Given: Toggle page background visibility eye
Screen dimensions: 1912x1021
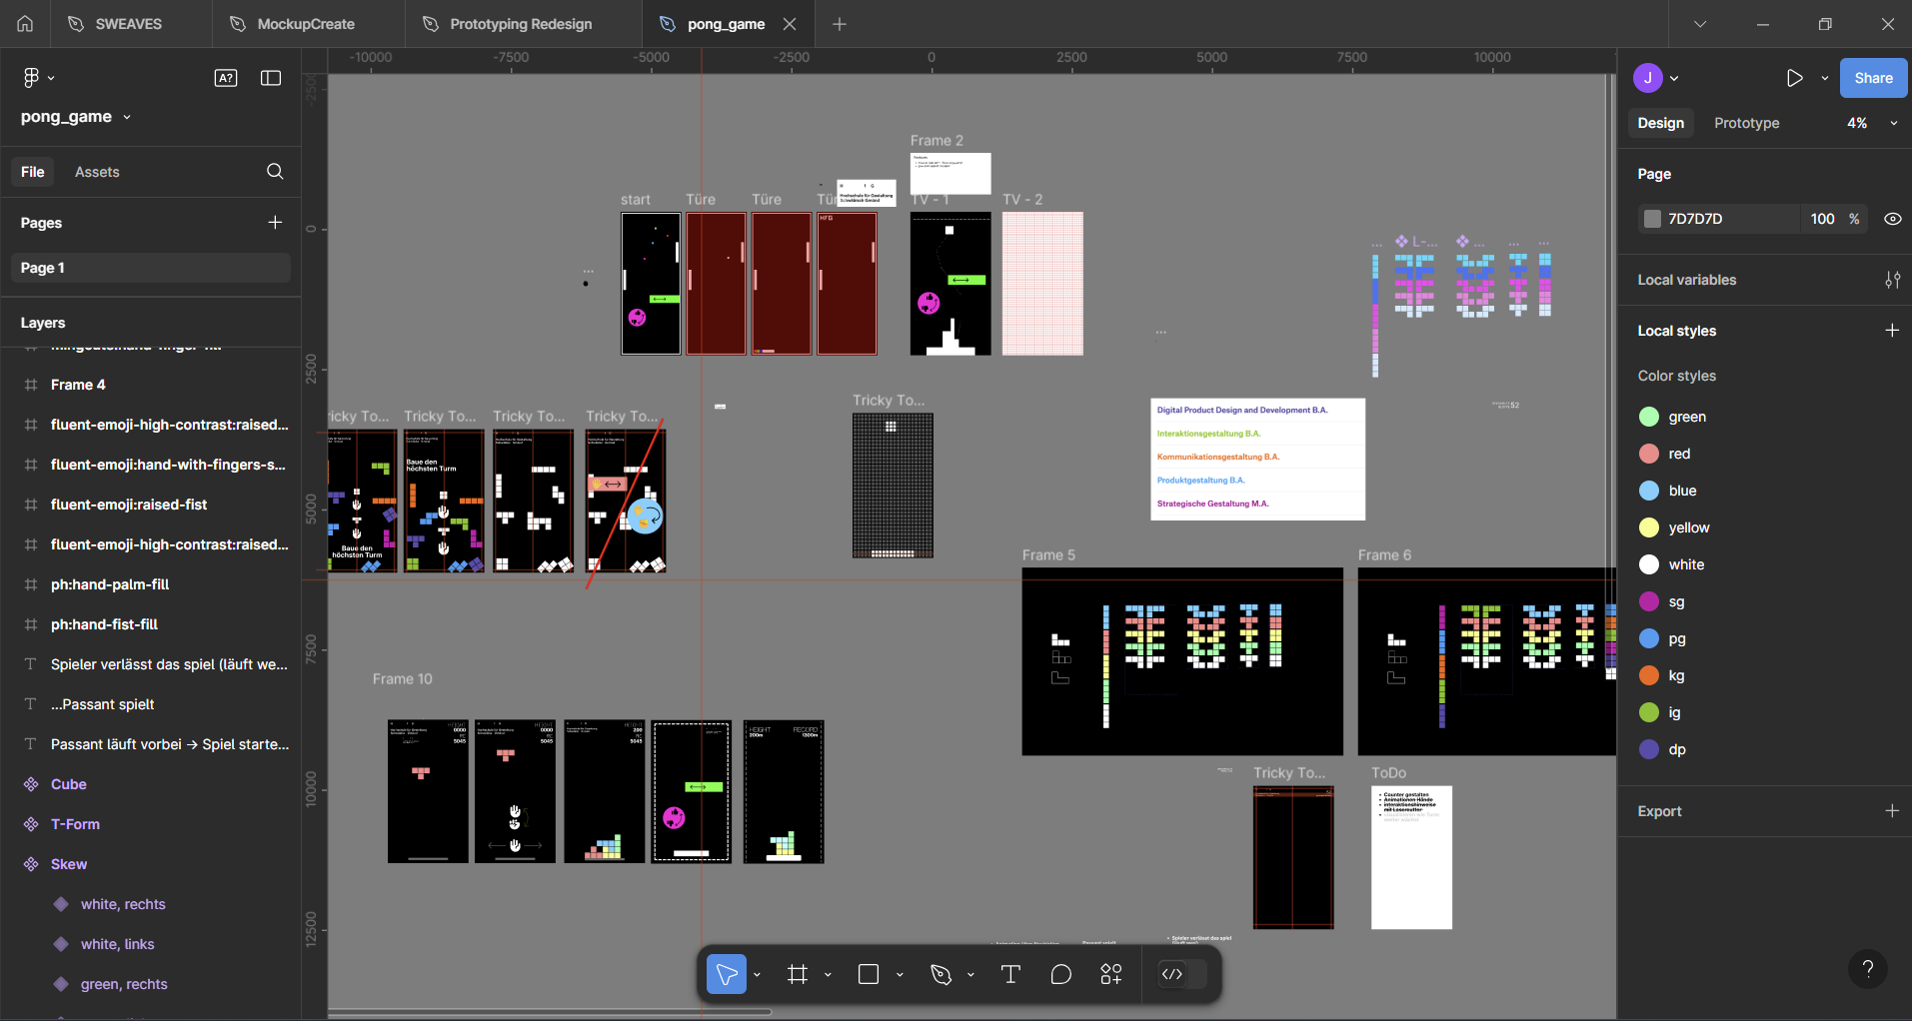Looking at the screenshot, I should pos(1893,219).
